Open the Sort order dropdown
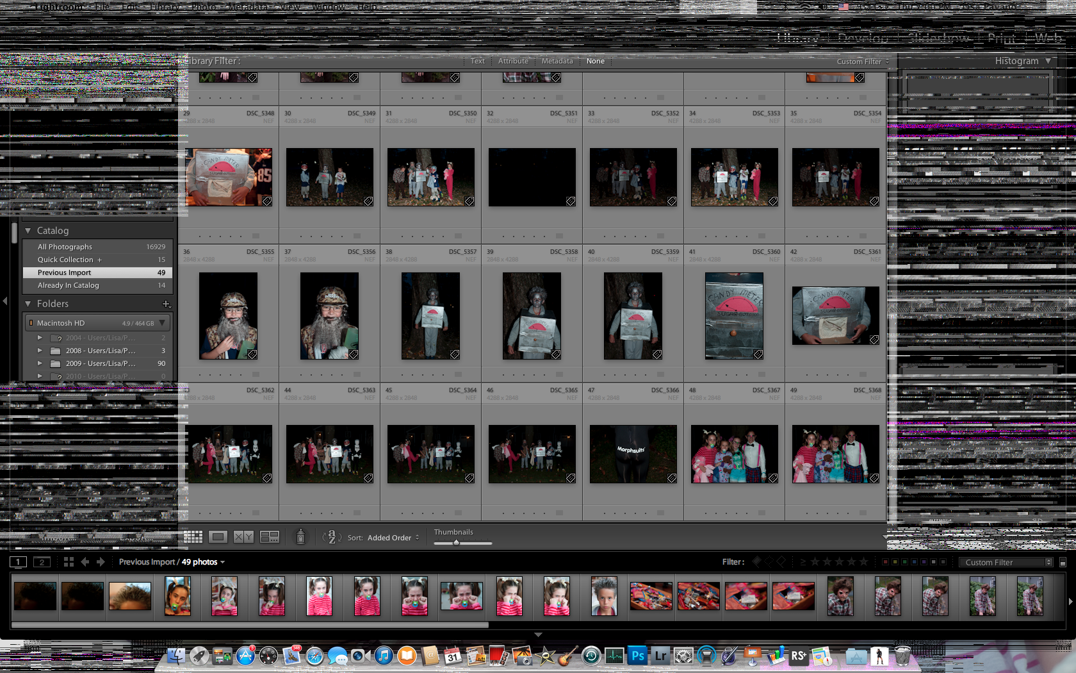1076x673 pixels. (393, 538)
